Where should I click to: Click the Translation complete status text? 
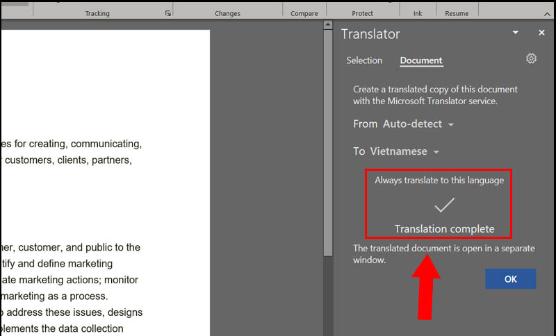click(x=444, y=228)
